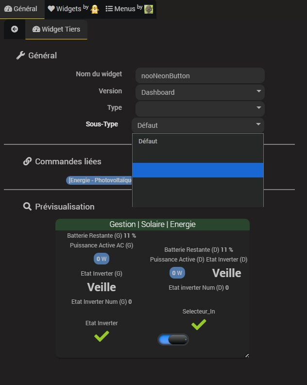Click the penguin icon beside Widgets

[x=95, y=9]
